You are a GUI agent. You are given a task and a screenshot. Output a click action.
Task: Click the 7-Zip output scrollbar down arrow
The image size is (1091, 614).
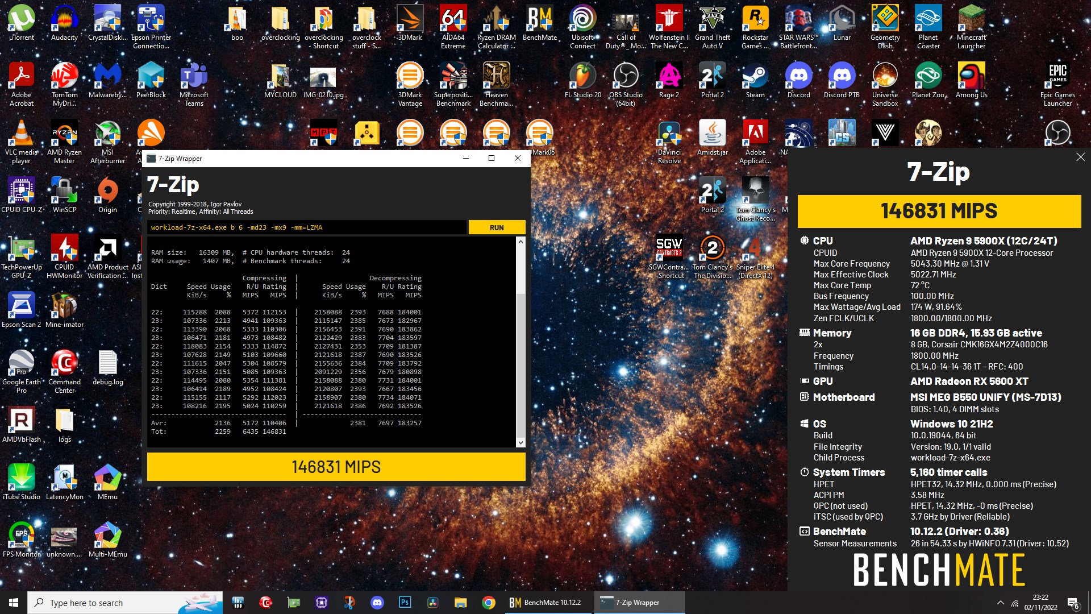[x=520, y=442]
